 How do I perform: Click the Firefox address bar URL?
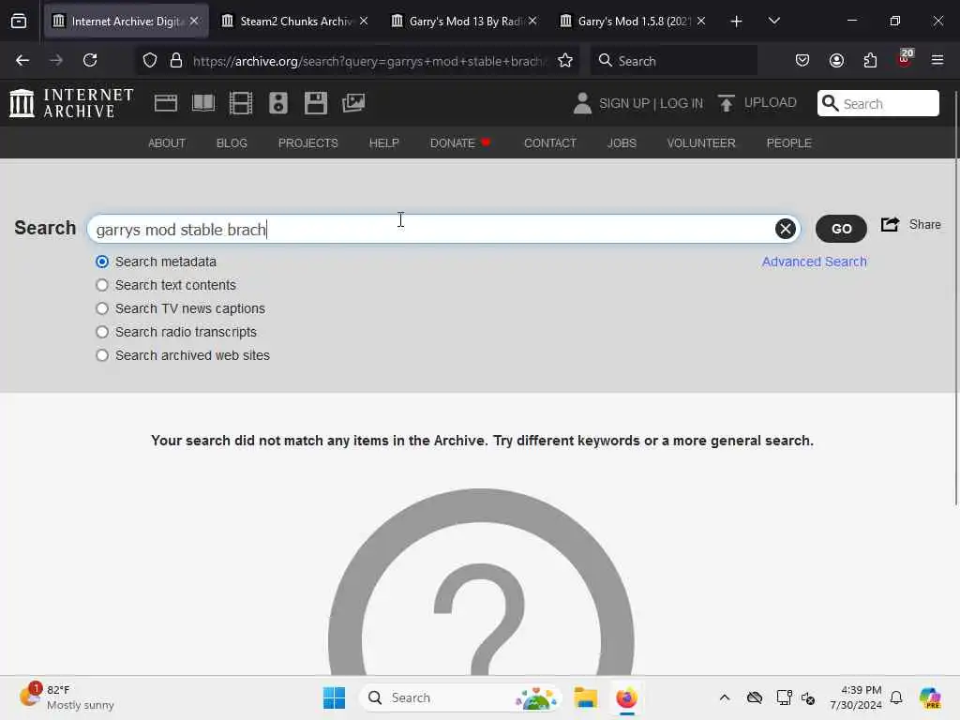pos(367,61)
